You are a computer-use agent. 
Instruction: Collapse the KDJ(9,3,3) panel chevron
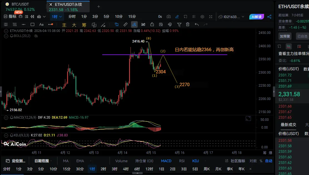point(6,135)
